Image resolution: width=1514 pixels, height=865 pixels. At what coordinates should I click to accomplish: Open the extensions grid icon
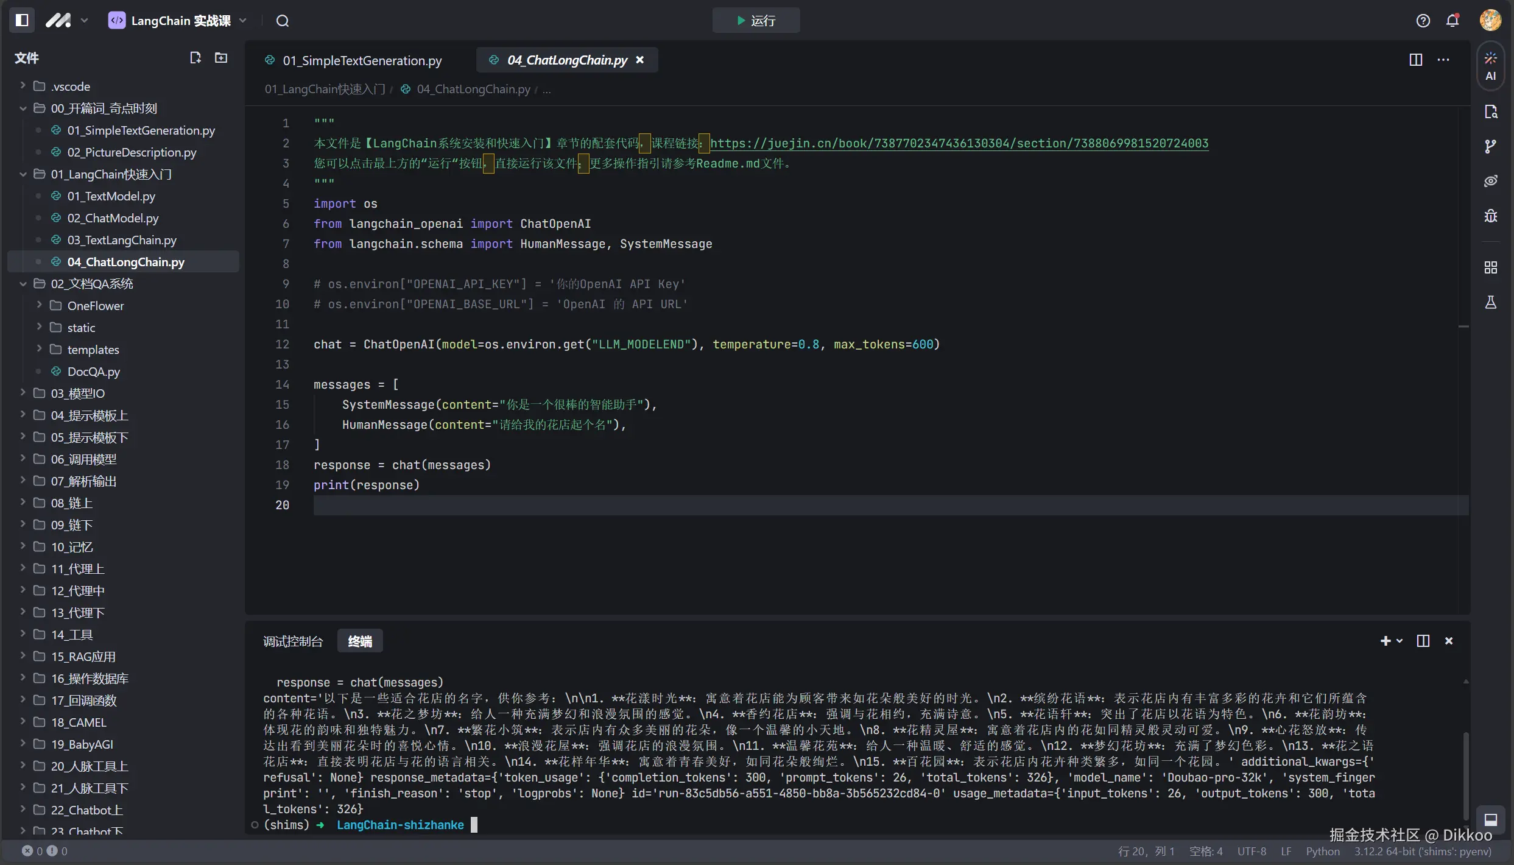coord(1490,267)
